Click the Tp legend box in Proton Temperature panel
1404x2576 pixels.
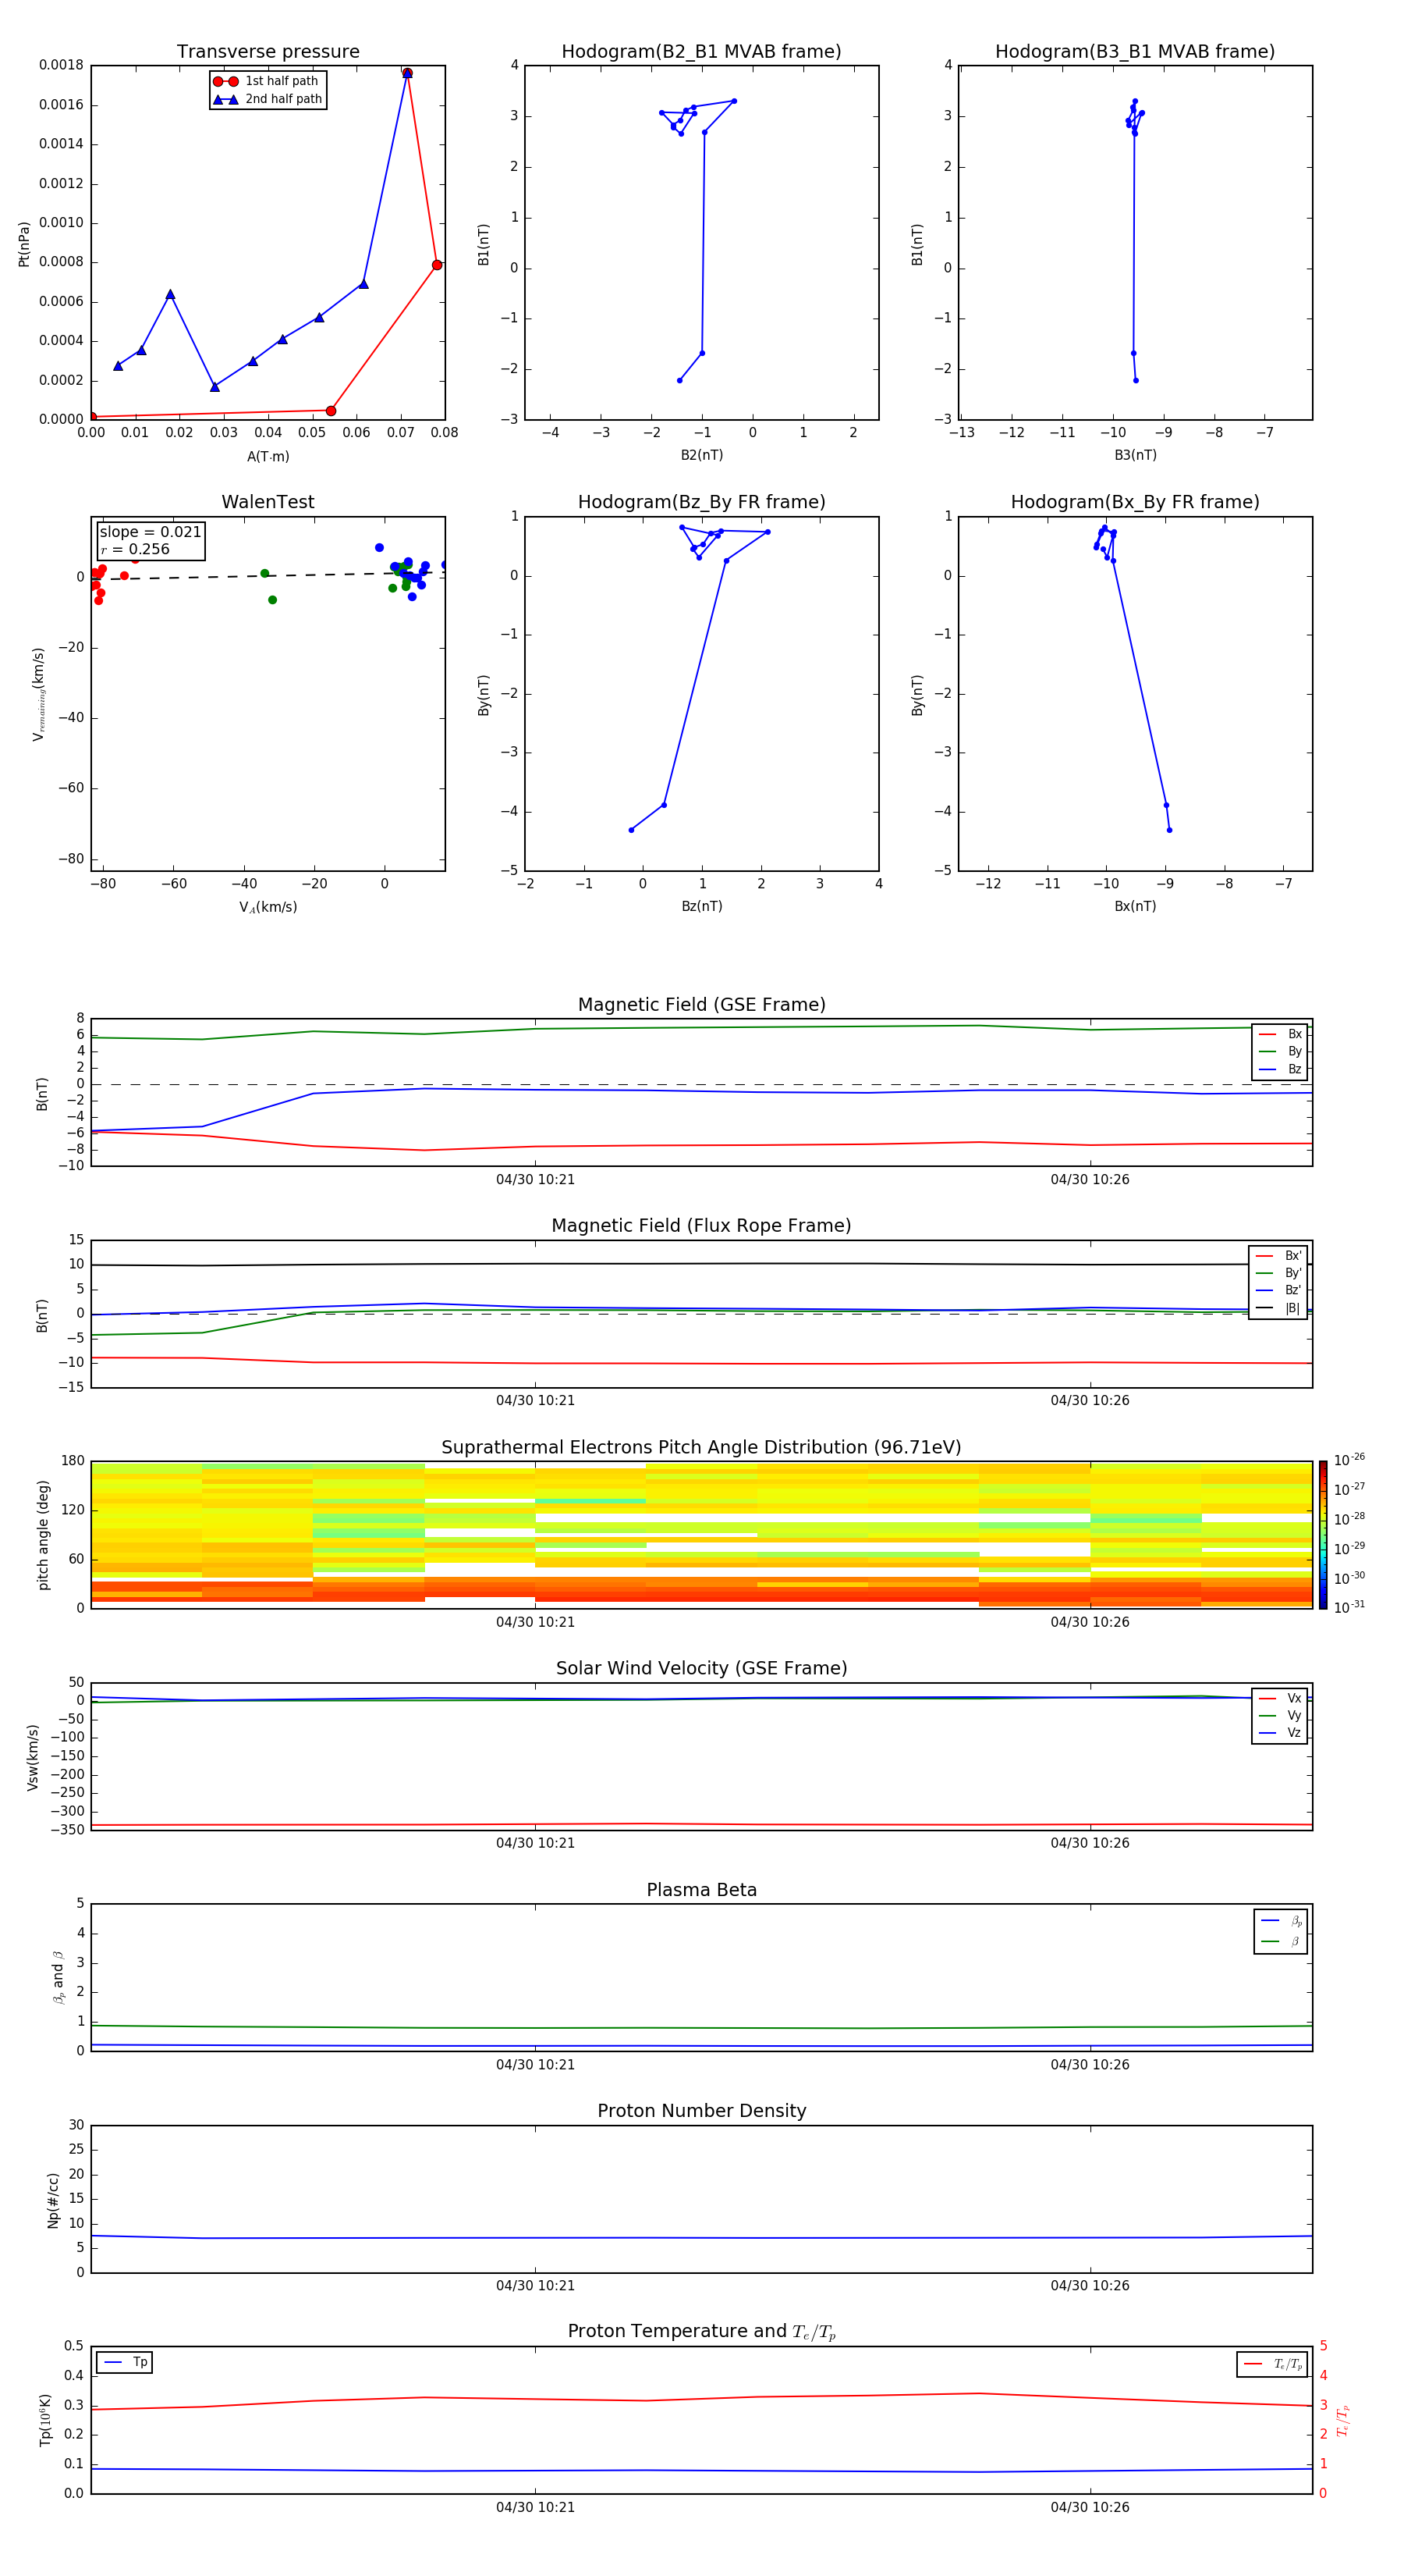point(124,2362)
